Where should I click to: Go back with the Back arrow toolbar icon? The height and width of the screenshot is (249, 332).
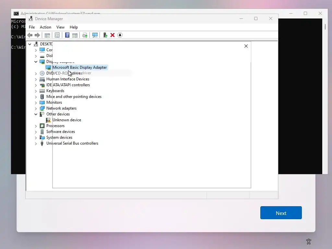30,35
